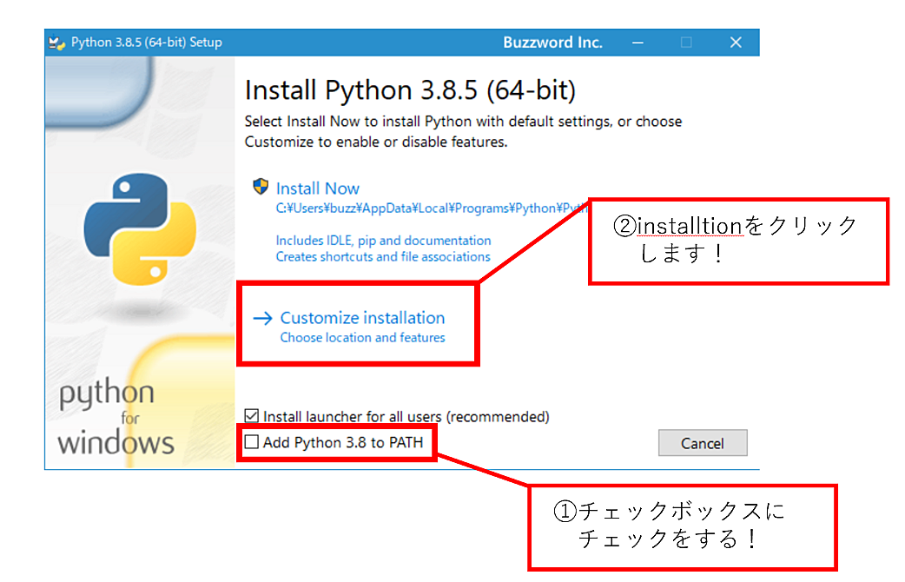This screenshot has height=582, width=905.
Task: Click the Includes IDLE, pip and documentation text
Action: pos(383,241)
